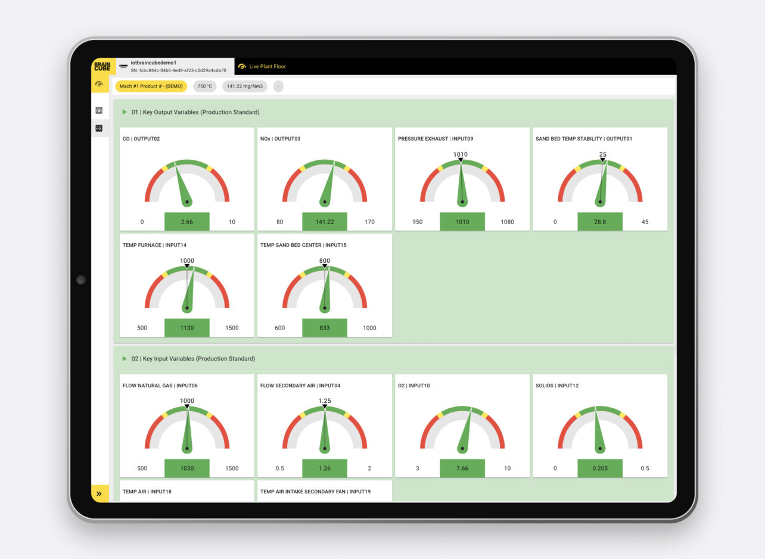Click the 1010 setpoint marker on Pressure Exhaust
This screenshot has height=559, width=765.
[461, 160]
